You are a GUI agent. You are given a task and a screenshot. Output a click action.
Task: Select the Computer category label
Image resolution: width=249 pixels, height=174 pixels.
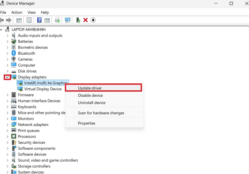[26, 65]
